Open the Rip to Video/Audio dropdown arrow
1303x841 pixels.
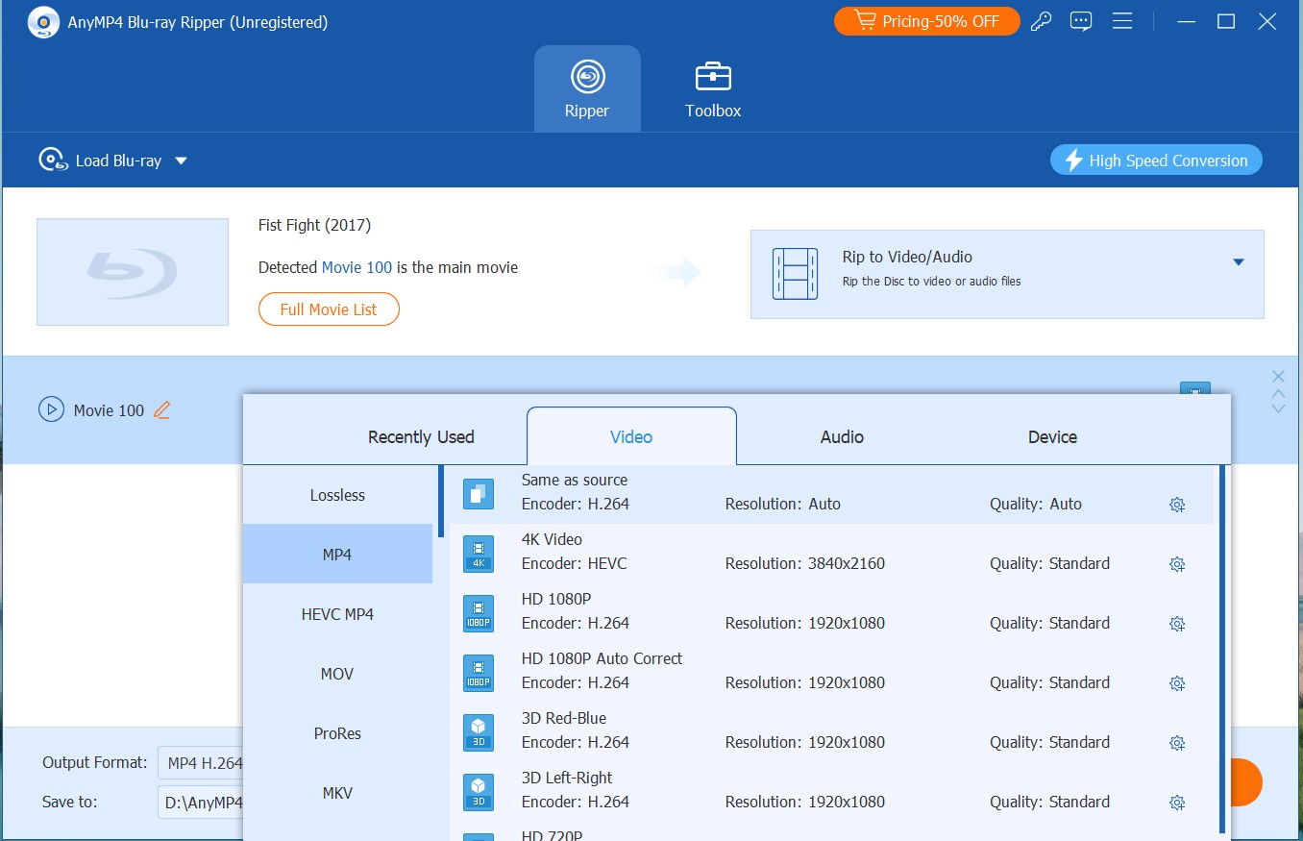(1239, 261)
